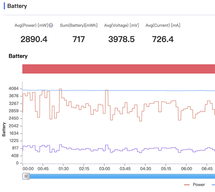
Task: Click the help icon beside Avg(Power) [mW]
Action: (x=51, y=25)
